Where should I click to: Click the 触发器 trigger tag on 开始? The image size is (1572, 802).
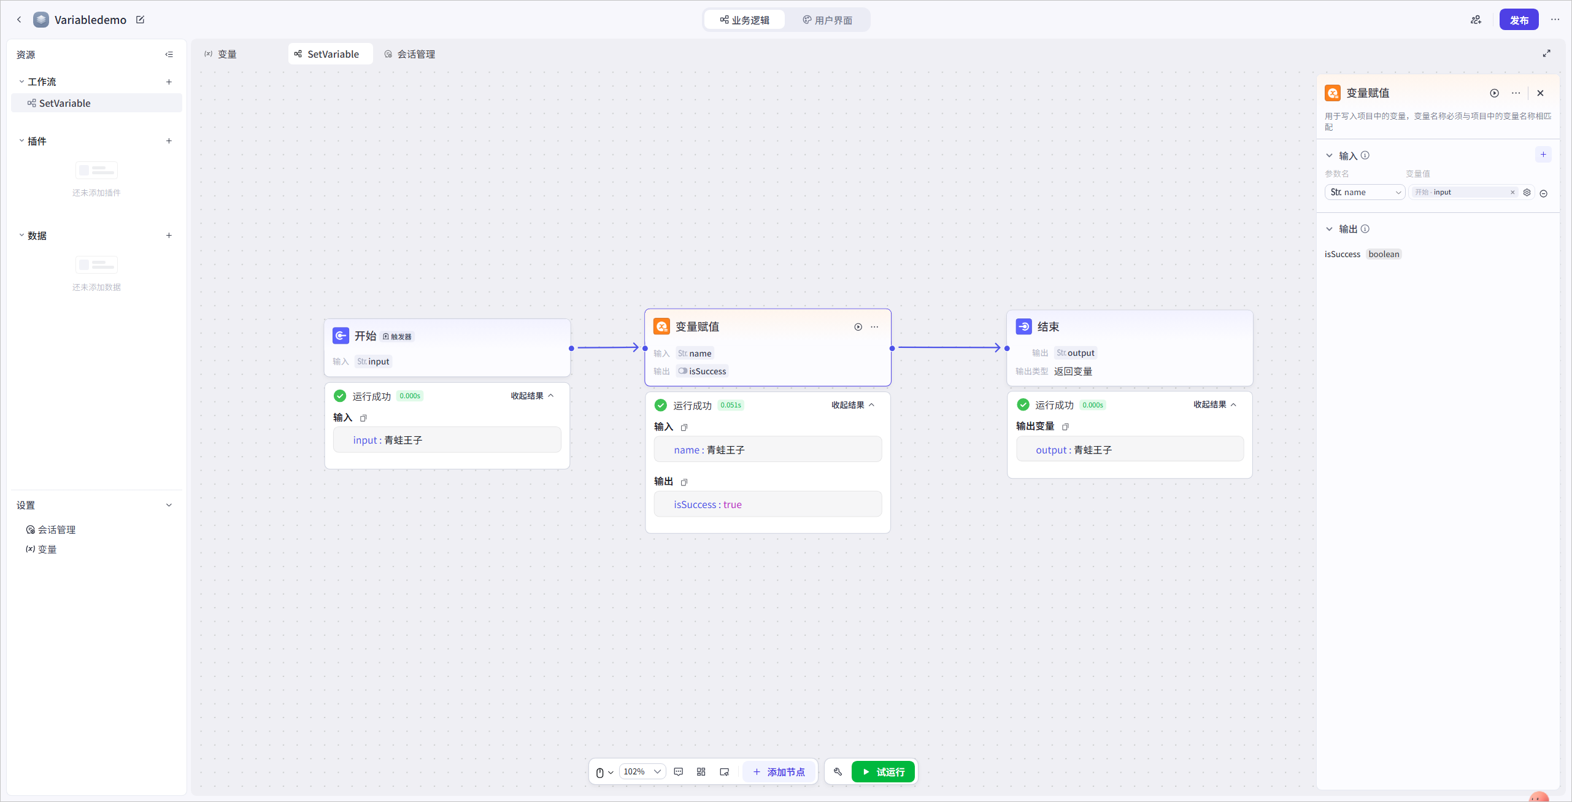tap(398, 336)
